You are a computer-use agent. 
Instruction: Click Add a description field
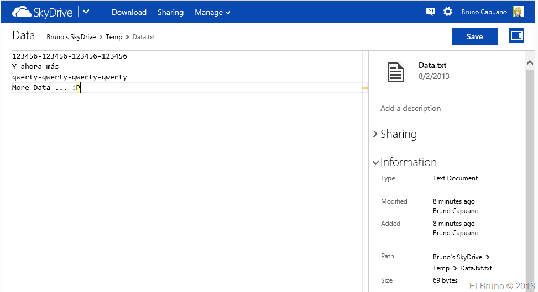click(x=410, y=108)
